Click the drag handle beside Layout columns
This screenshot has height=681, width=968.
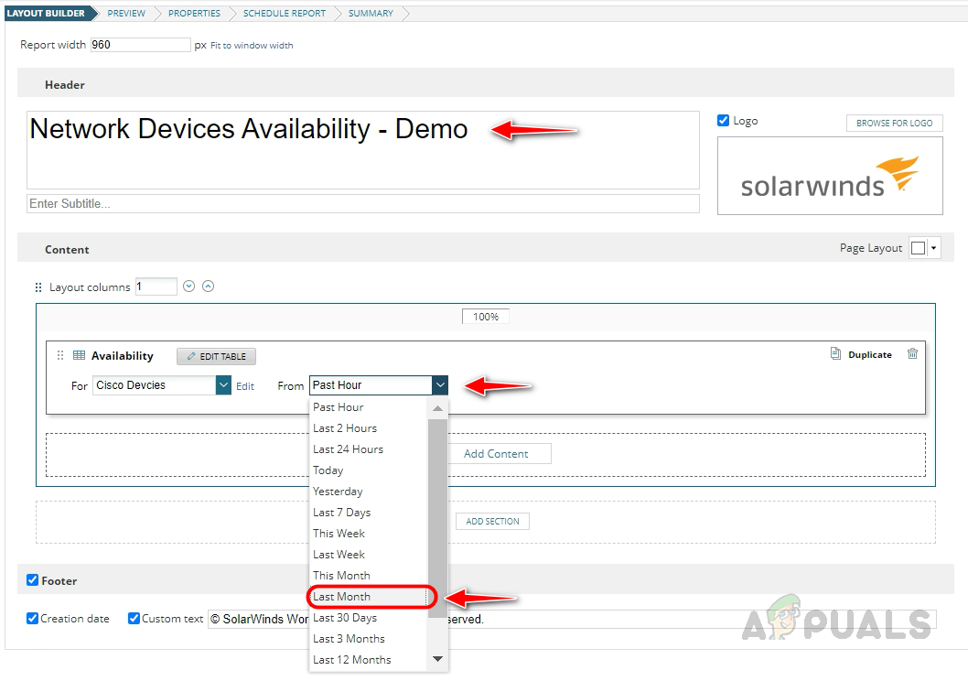[x=38, y=287]
